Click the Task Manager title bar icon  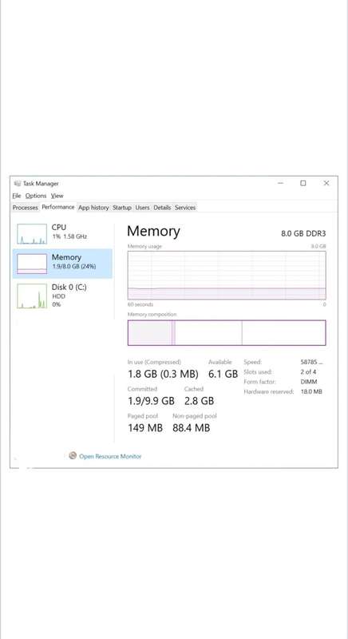[x=18, y=184]
